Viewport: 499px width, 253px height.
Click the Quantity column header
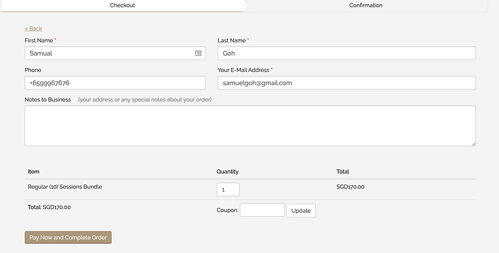pyautogui.click(x=228, y=172)
